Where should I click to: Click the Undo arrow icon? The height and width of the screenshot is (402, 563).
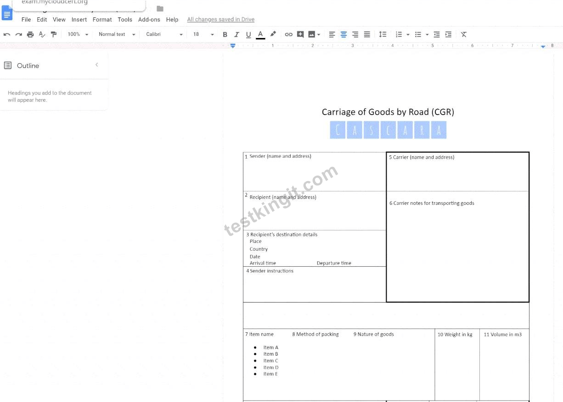(x=7, y=34)
